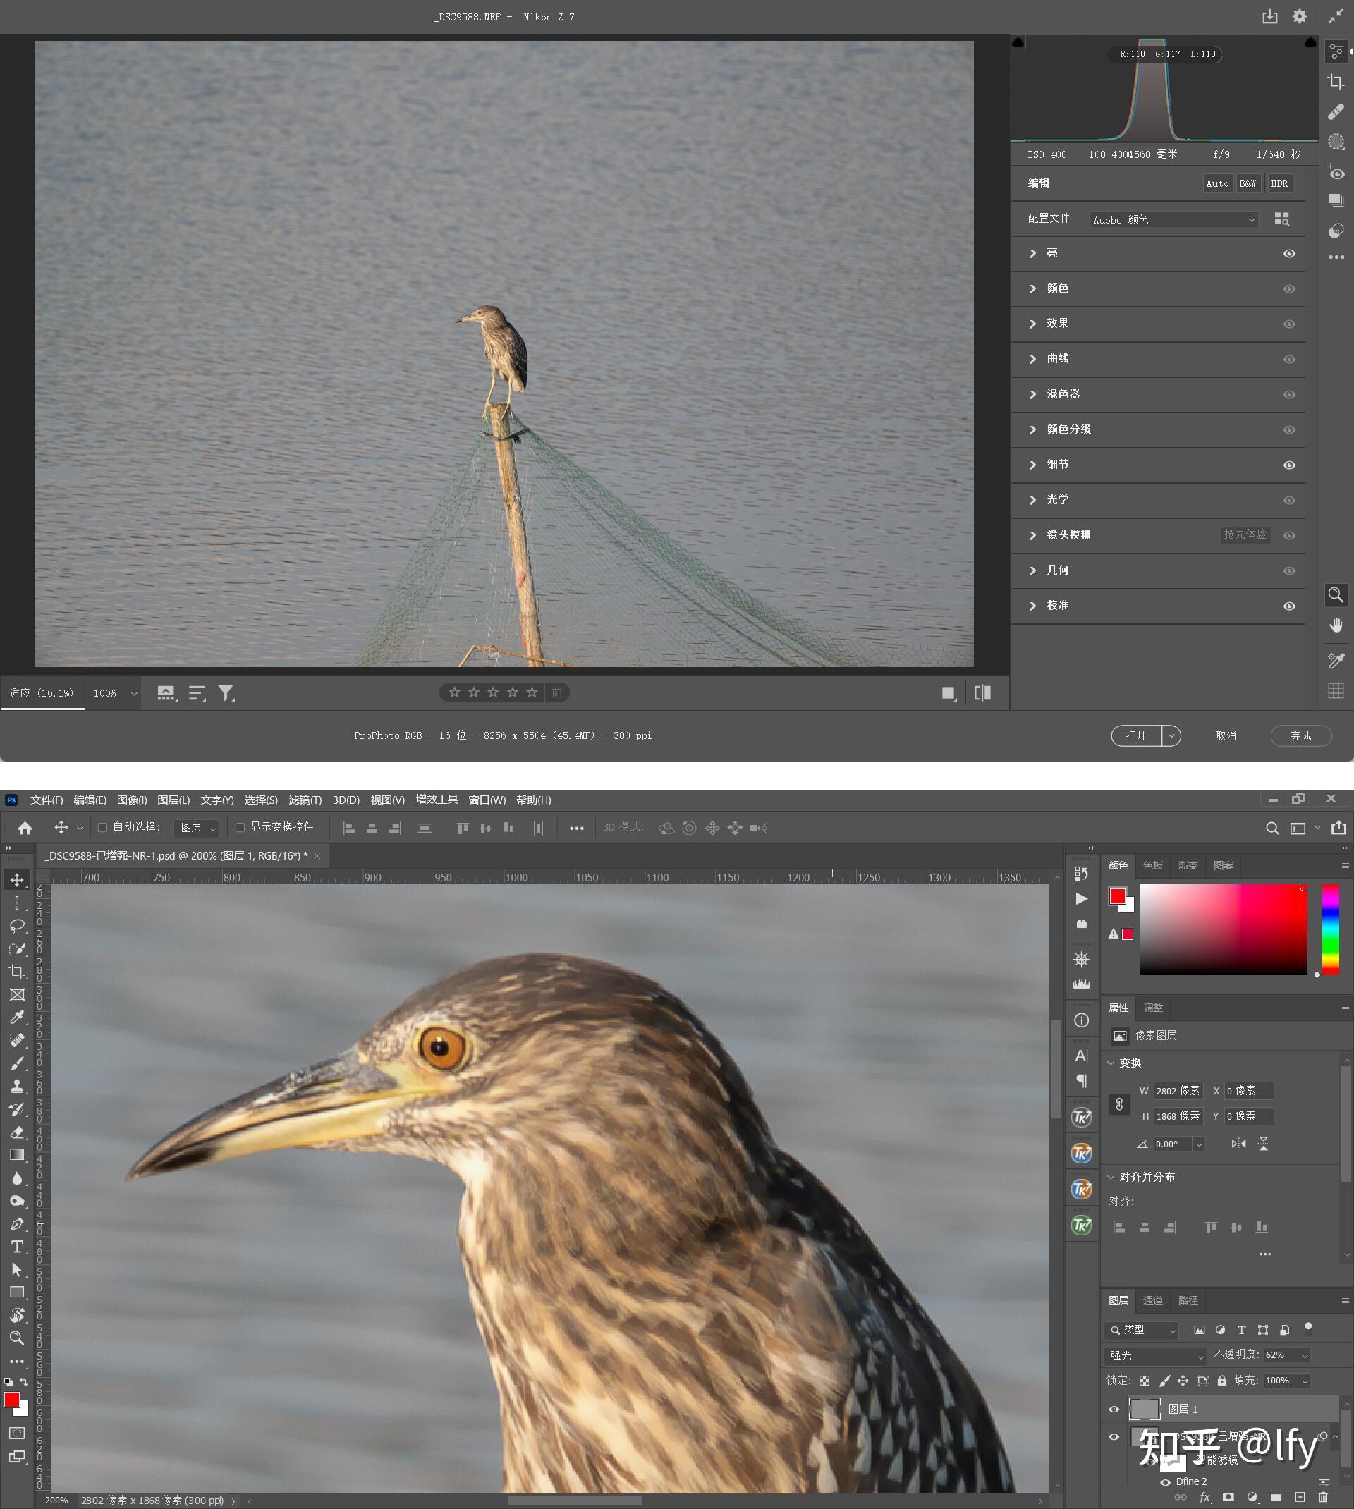Click the Camera Raw crop icon

pyautogui.click(x=1336, y=82)
